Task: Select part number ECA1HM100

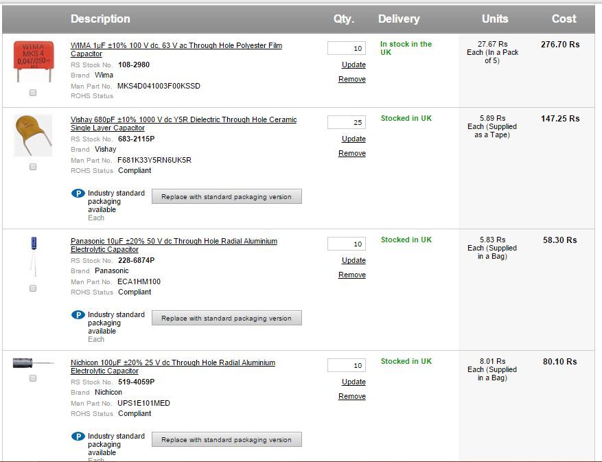Action: tap(139, 281)
